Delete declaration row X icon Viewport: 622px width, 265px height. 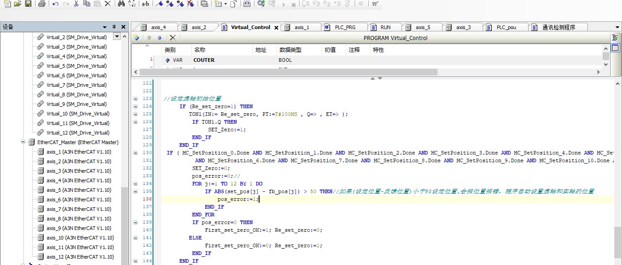point(173,38)
